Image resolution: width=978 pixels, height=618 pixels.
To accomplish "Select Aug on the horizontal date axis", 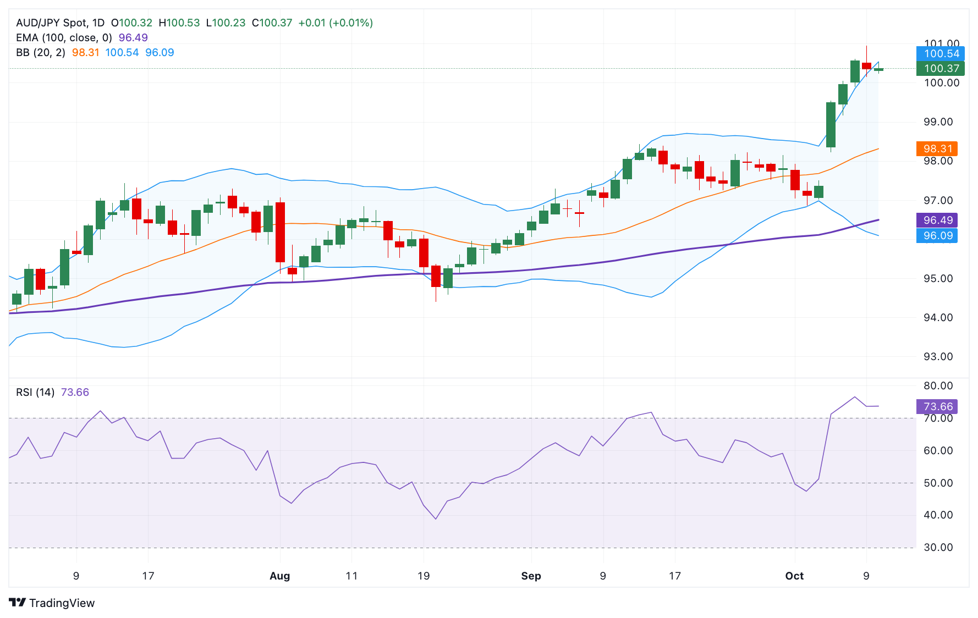I will (280, 576).
